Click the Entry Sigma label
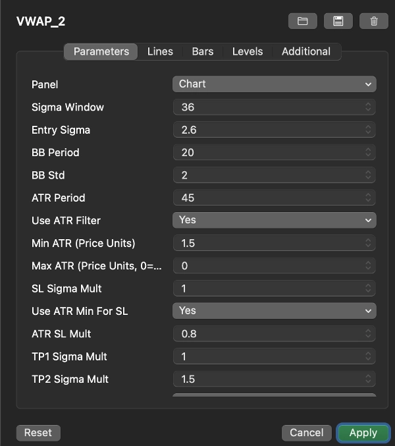The image size is (395, 446). (61, 130)
